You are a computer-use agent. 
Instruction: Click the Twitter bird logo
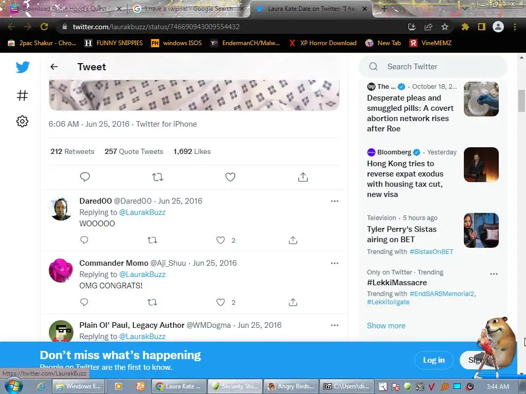[23, 67]
